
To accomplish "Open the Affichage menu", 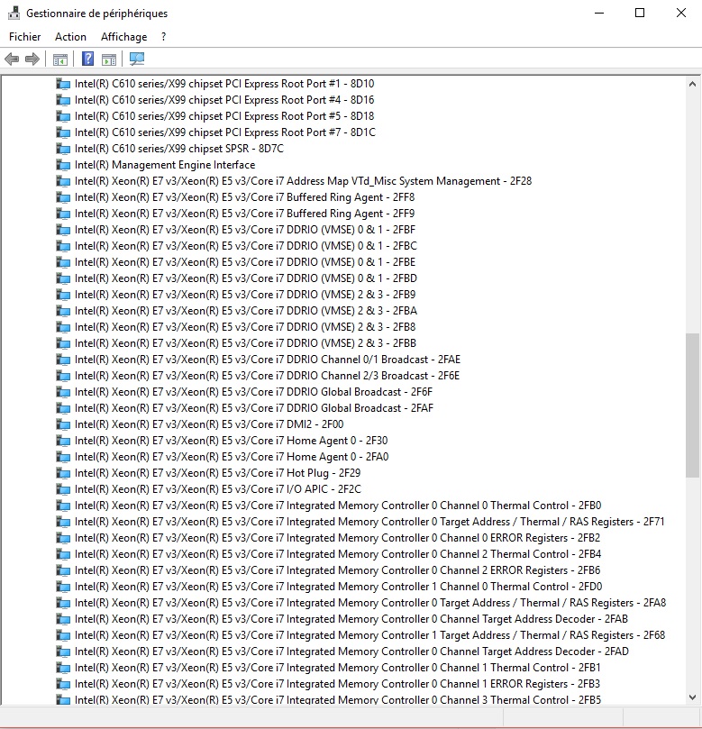I will click(123, 37).
